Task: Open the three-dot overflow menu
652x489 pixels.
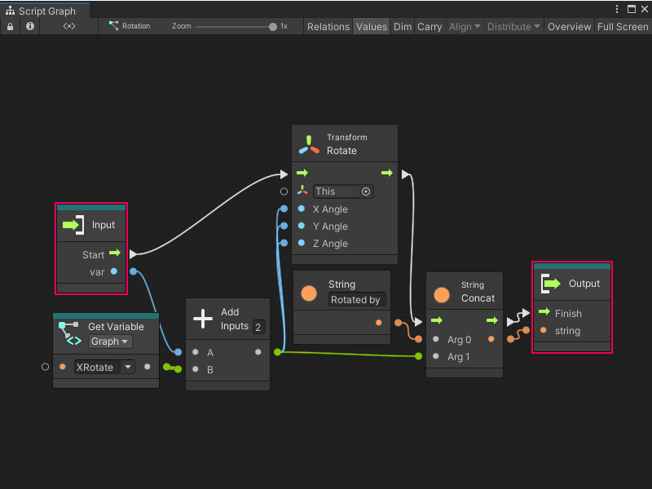Action: click(617, 8)
